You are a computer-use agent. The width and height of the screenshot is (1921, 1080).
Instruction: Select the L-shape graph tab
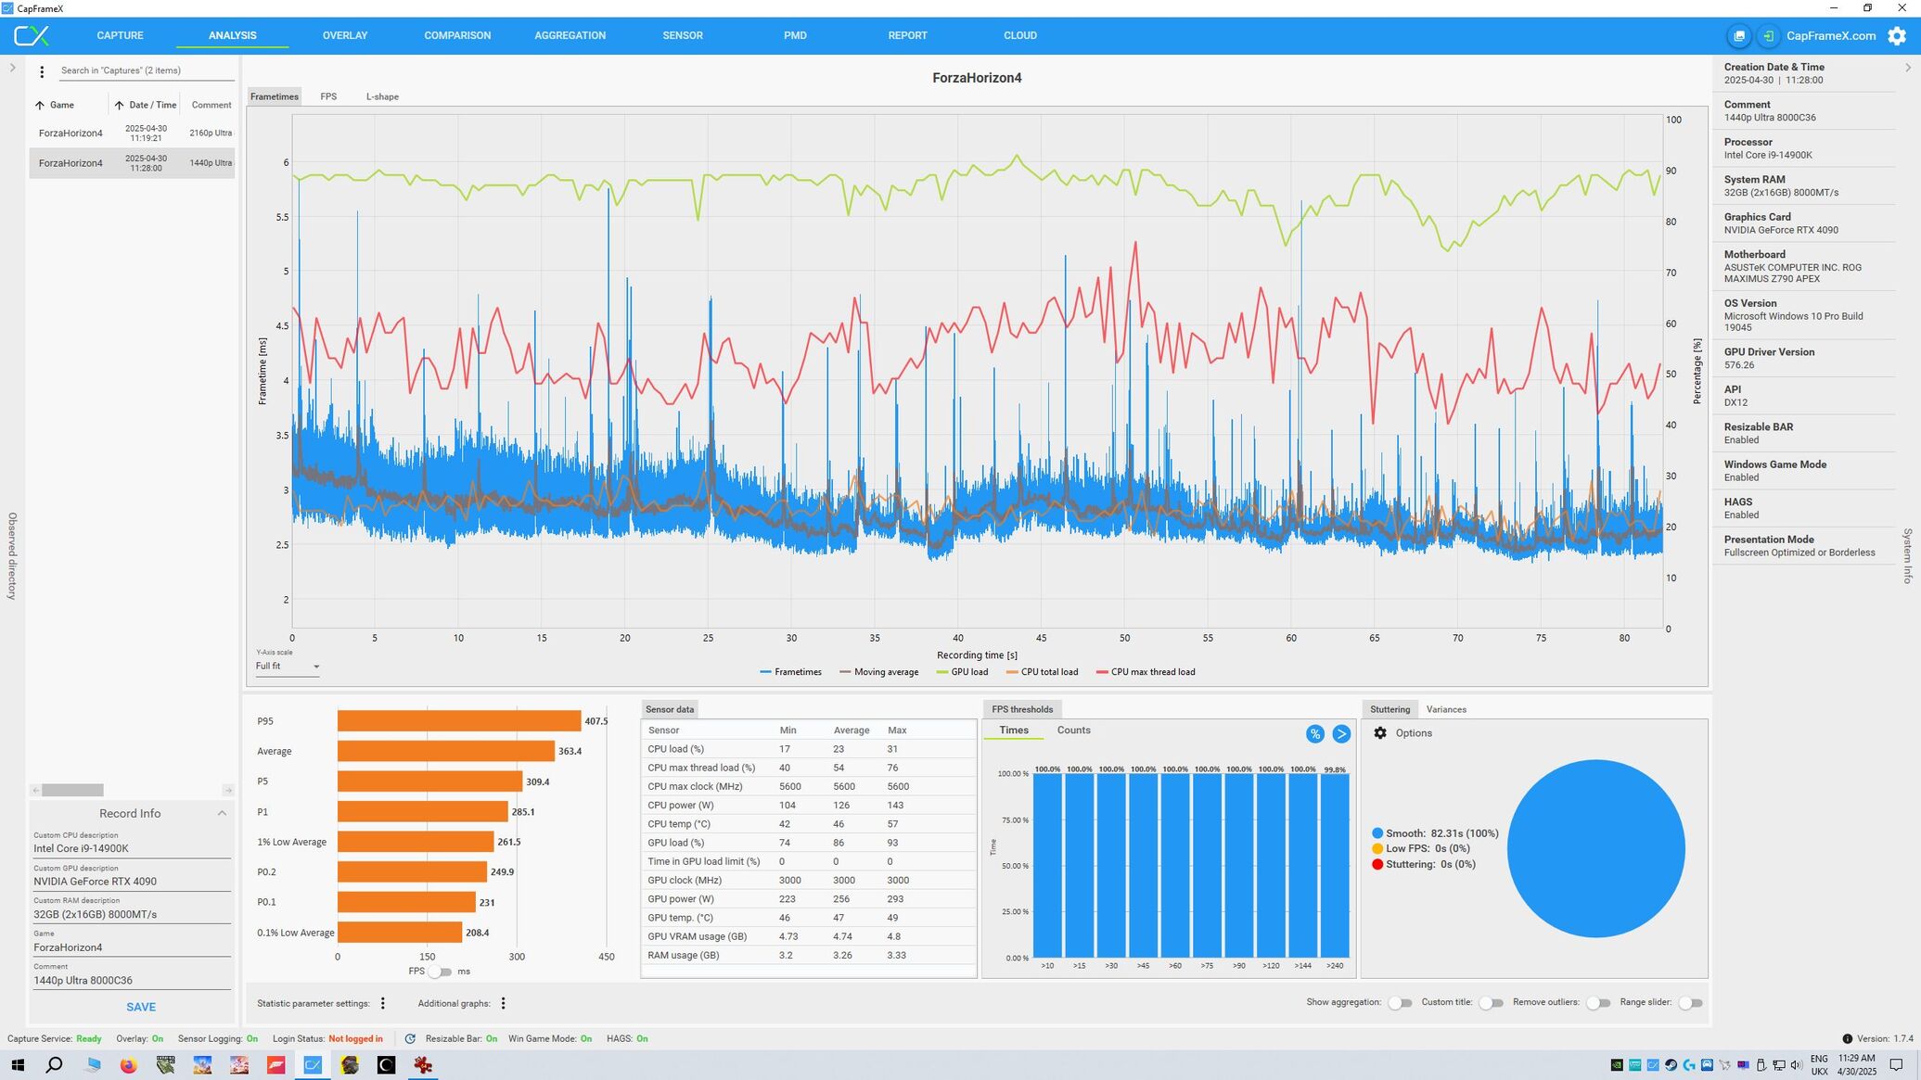(x=382, y=96)
